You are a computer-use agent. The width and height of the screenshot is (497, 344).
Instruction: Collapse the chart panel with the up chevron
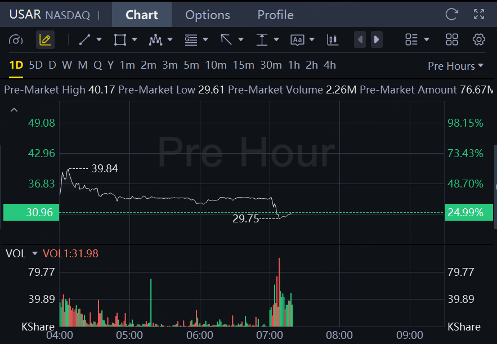14,110
